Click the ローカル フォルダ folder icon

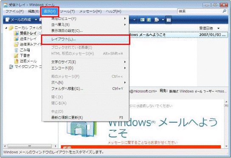(11, 28)
